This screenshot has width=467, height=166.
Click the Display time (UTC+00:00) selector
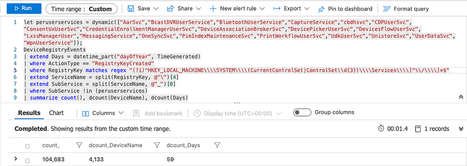[x=237, y=113]
